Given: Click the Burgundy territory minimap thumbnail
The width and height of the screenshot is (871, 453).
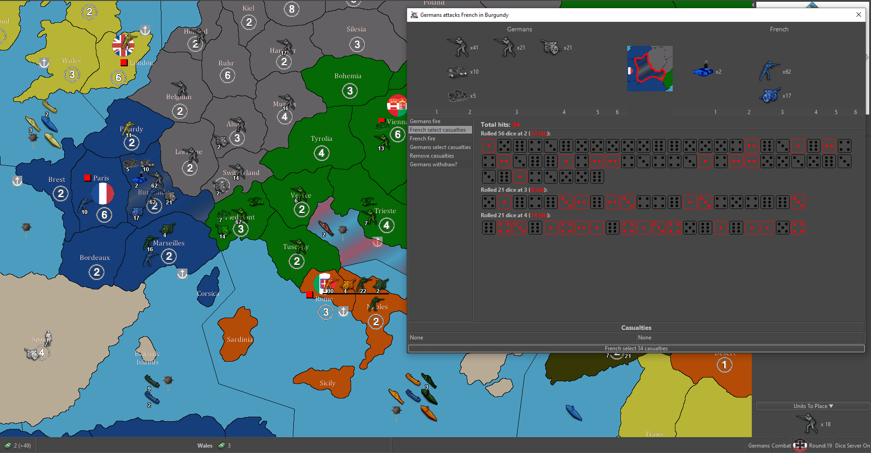Looking at the screenshot, I should pos(649,69).
